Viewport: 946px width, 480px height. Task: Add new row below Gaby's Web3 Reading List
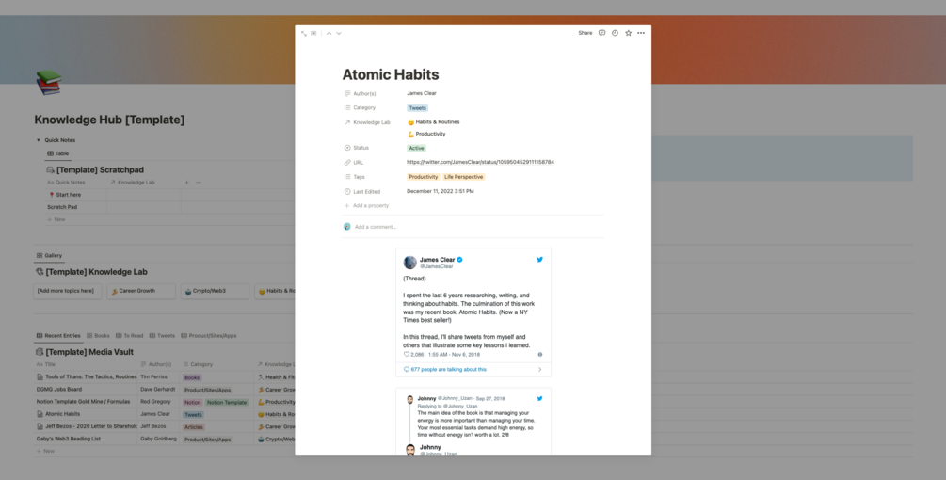pos(45,451)
